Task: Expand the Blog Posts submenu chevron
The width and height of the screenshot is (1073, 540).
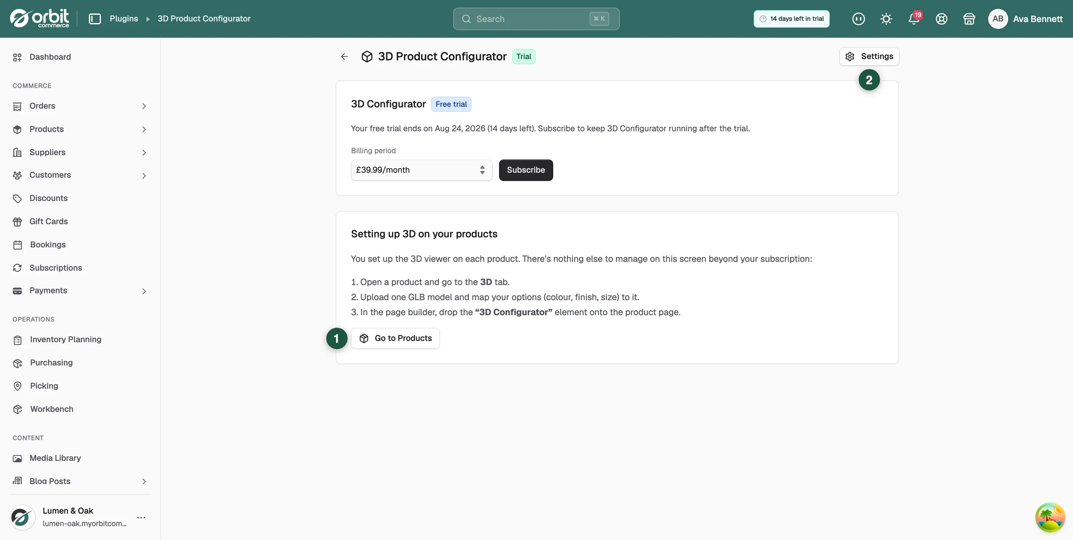Action: coord(144,481)
